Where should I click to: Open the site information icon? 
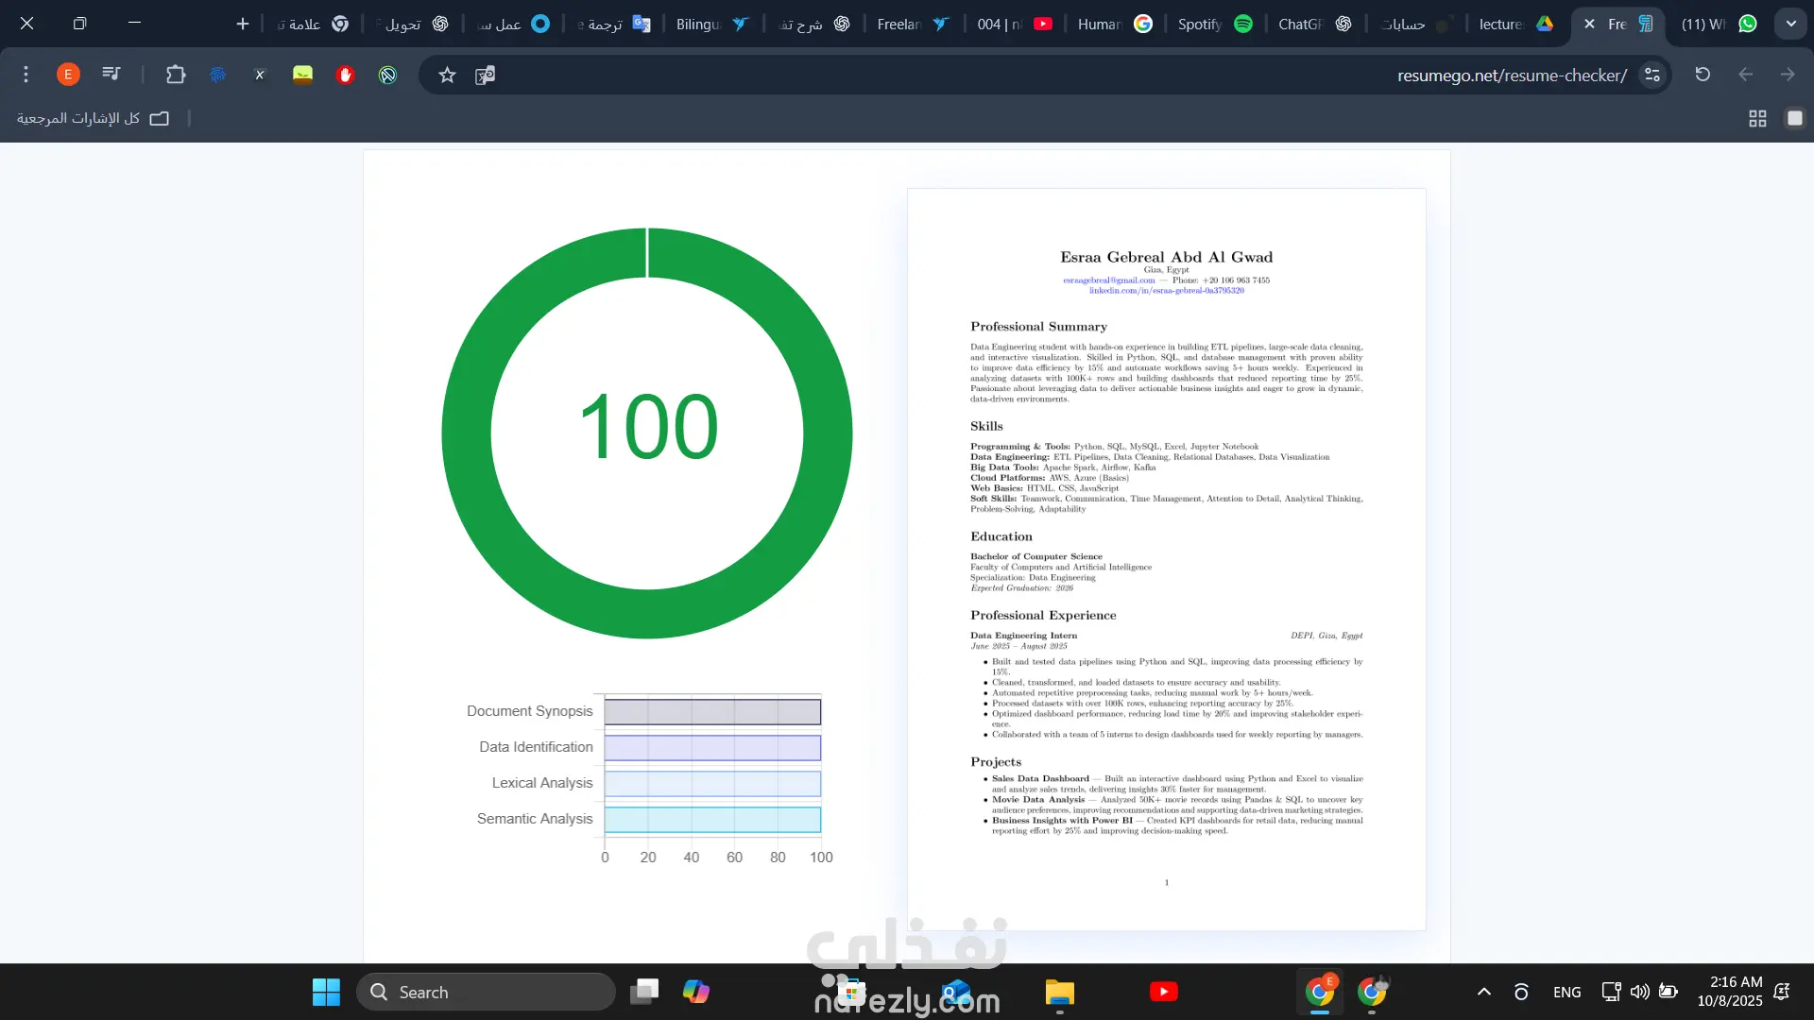[1652, 75]
